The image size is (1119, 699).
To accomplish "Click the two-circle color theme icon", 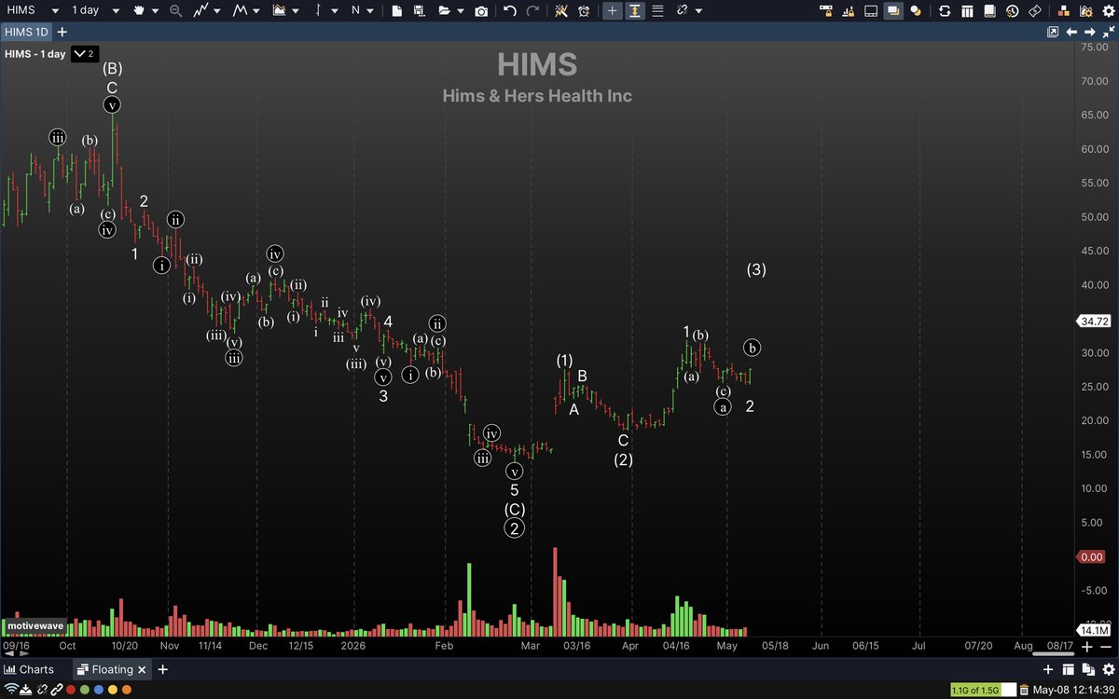I will (x=916, y=11).
